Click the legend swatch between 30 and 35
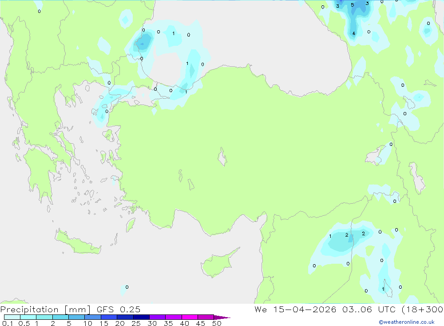444x326 pixels. [x=157, y=317]
